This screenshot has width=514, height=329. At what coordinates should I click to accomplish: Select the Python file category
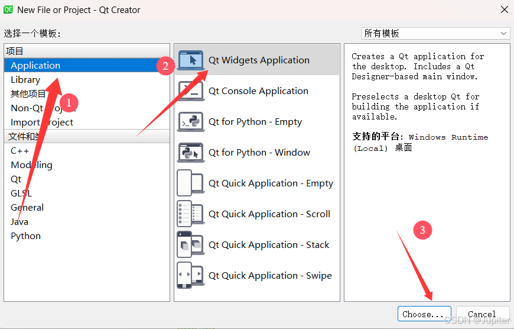point(87,236)
